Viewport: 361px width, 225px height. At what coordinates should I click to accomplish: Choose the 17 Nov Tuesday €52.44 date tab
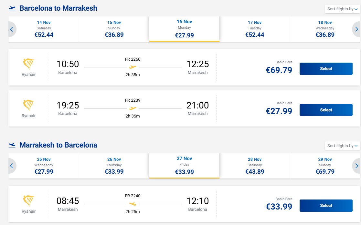[x=255, y=29]
